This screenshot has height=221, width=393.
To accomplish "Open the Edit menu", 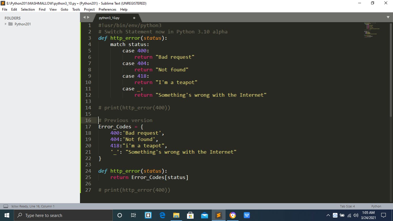I will [x=14, y=9].
